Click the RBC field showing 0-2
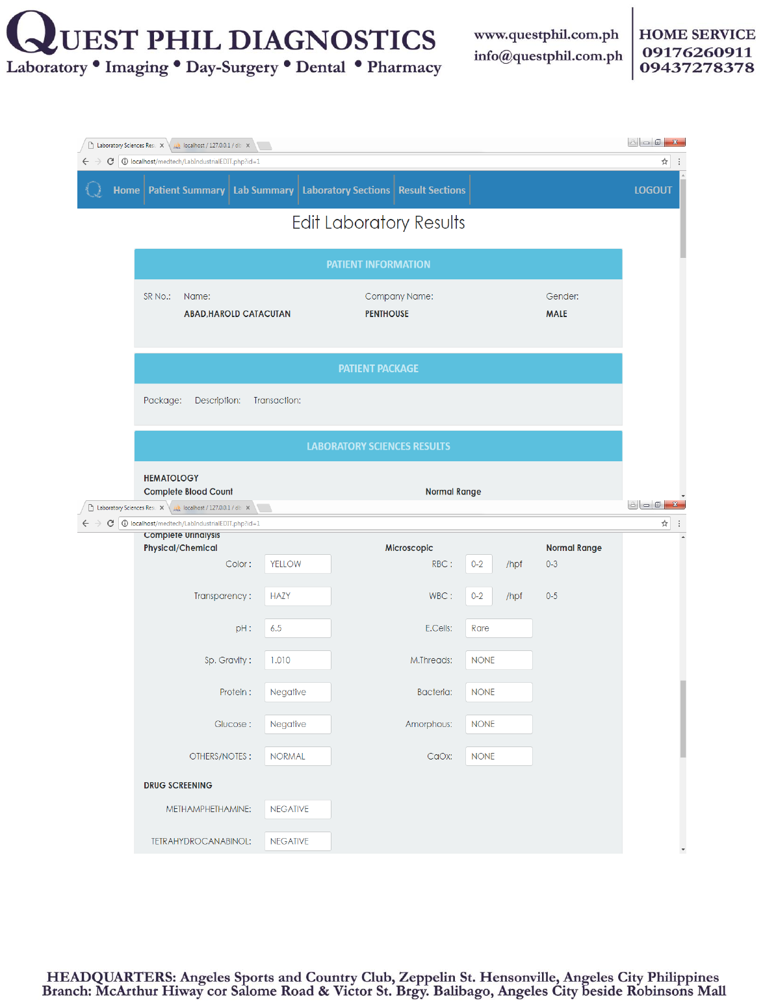This screenshot has height=1007, width=763. point(479,564)
